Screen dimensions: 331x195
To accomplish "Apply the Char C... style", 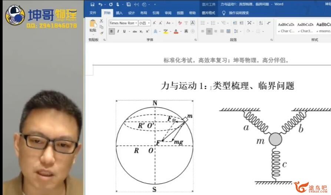I will 286,27.
